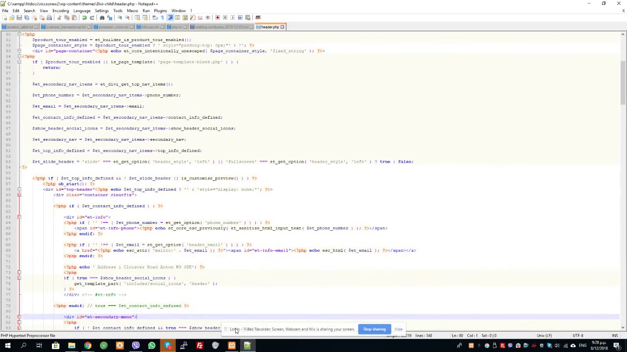
Task: Switch to the taxation_table.txt tab
Action: pyautogui.click(x=20, y=27)
